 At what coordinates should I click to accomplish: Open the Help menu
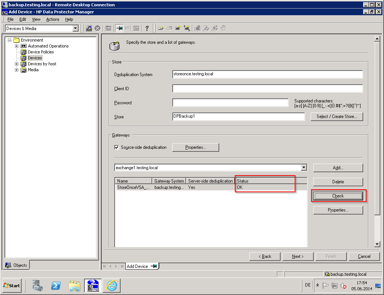(69, 19)
